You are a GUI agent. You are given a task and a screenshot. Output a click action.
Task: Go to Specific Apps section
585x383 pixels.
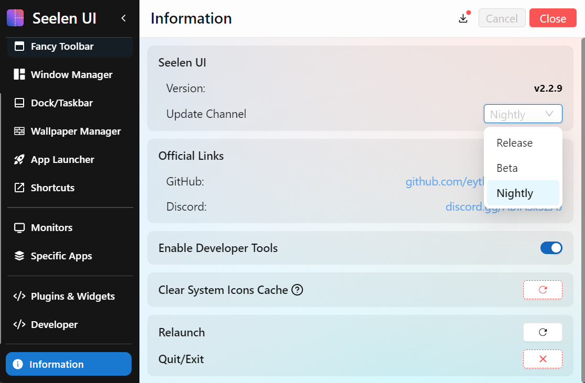70,256
